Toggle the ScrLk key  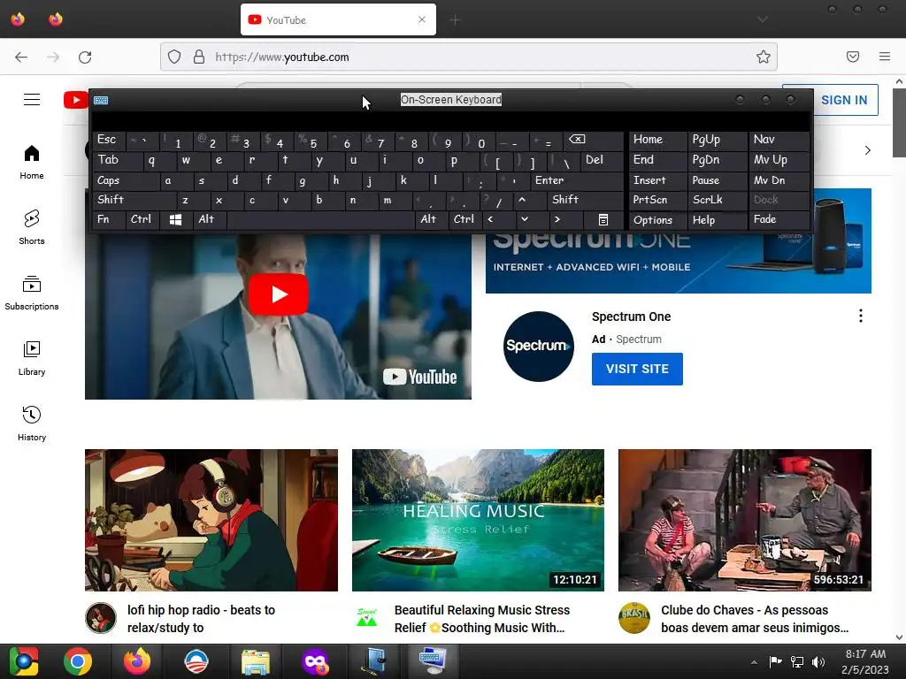717,200
